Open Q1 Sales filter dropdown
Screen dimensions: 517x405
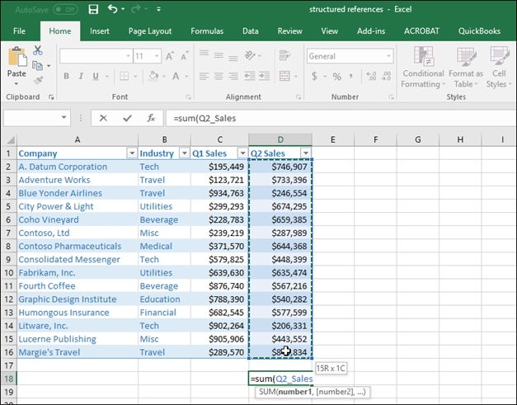click(242, 153)
